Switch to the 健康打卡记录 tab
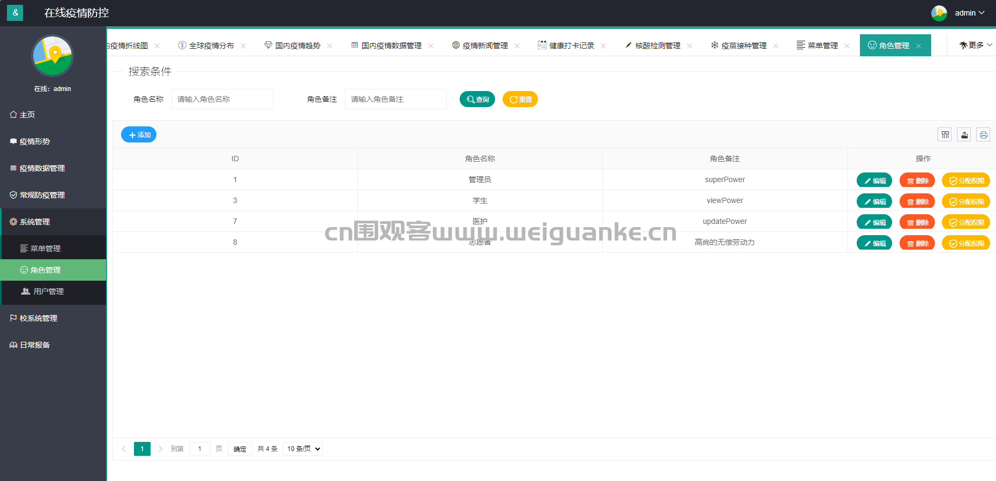The width and height of the screenshot is (996, 481). pos(571,46)
